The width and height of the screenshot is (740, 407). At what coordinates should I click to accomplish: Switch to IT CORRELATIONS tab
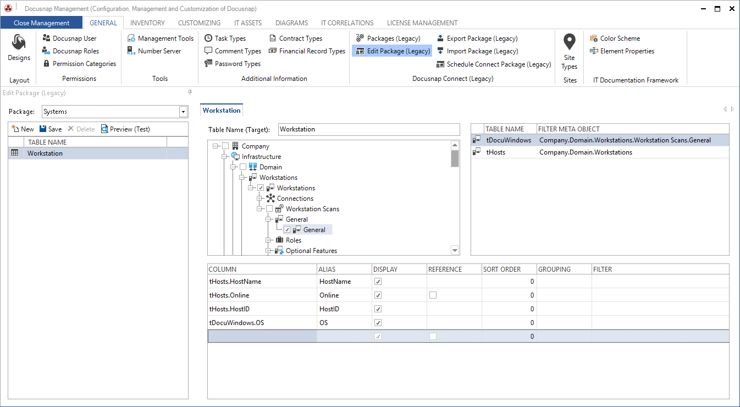[347, 23]
